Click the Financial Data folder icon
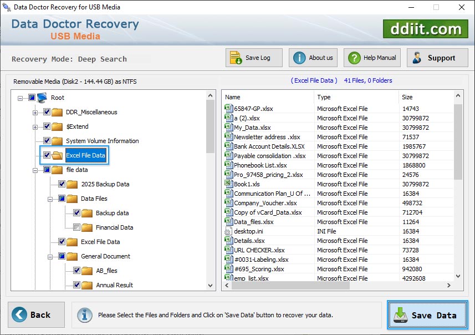This screenshot has height=335, width=475. click(x=87, y=228)
